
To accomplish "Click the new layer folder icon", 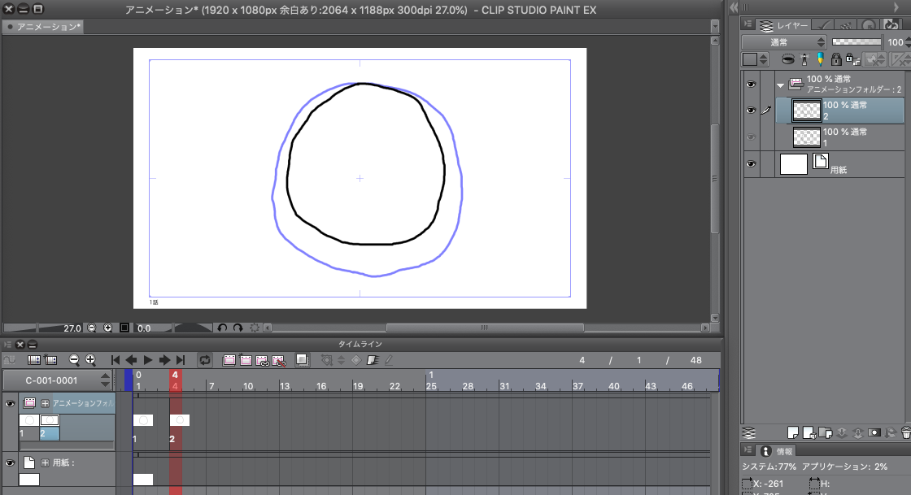I will (825, 432).
